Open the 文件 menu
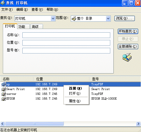The image size is (141, 132). [x=7, y=10]
